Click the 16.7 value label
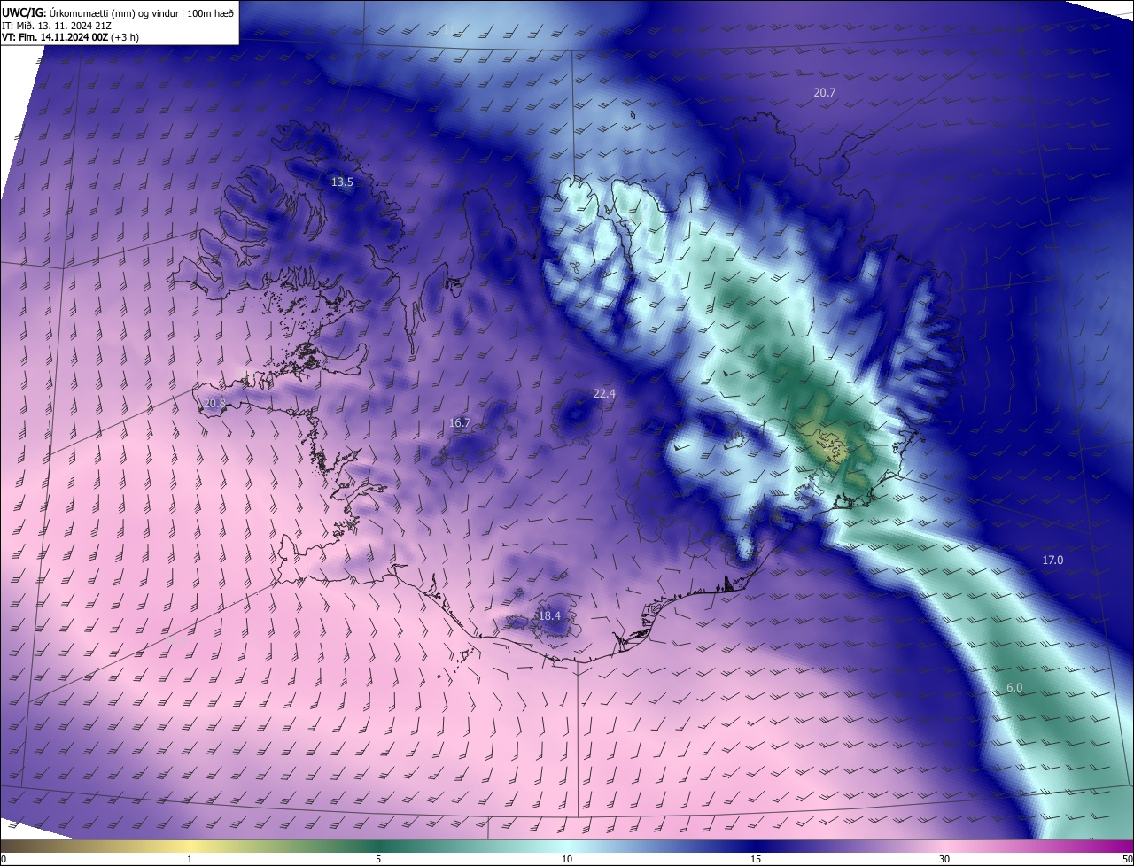Viewport: 1134px width, 866px height. coord(460,423)
